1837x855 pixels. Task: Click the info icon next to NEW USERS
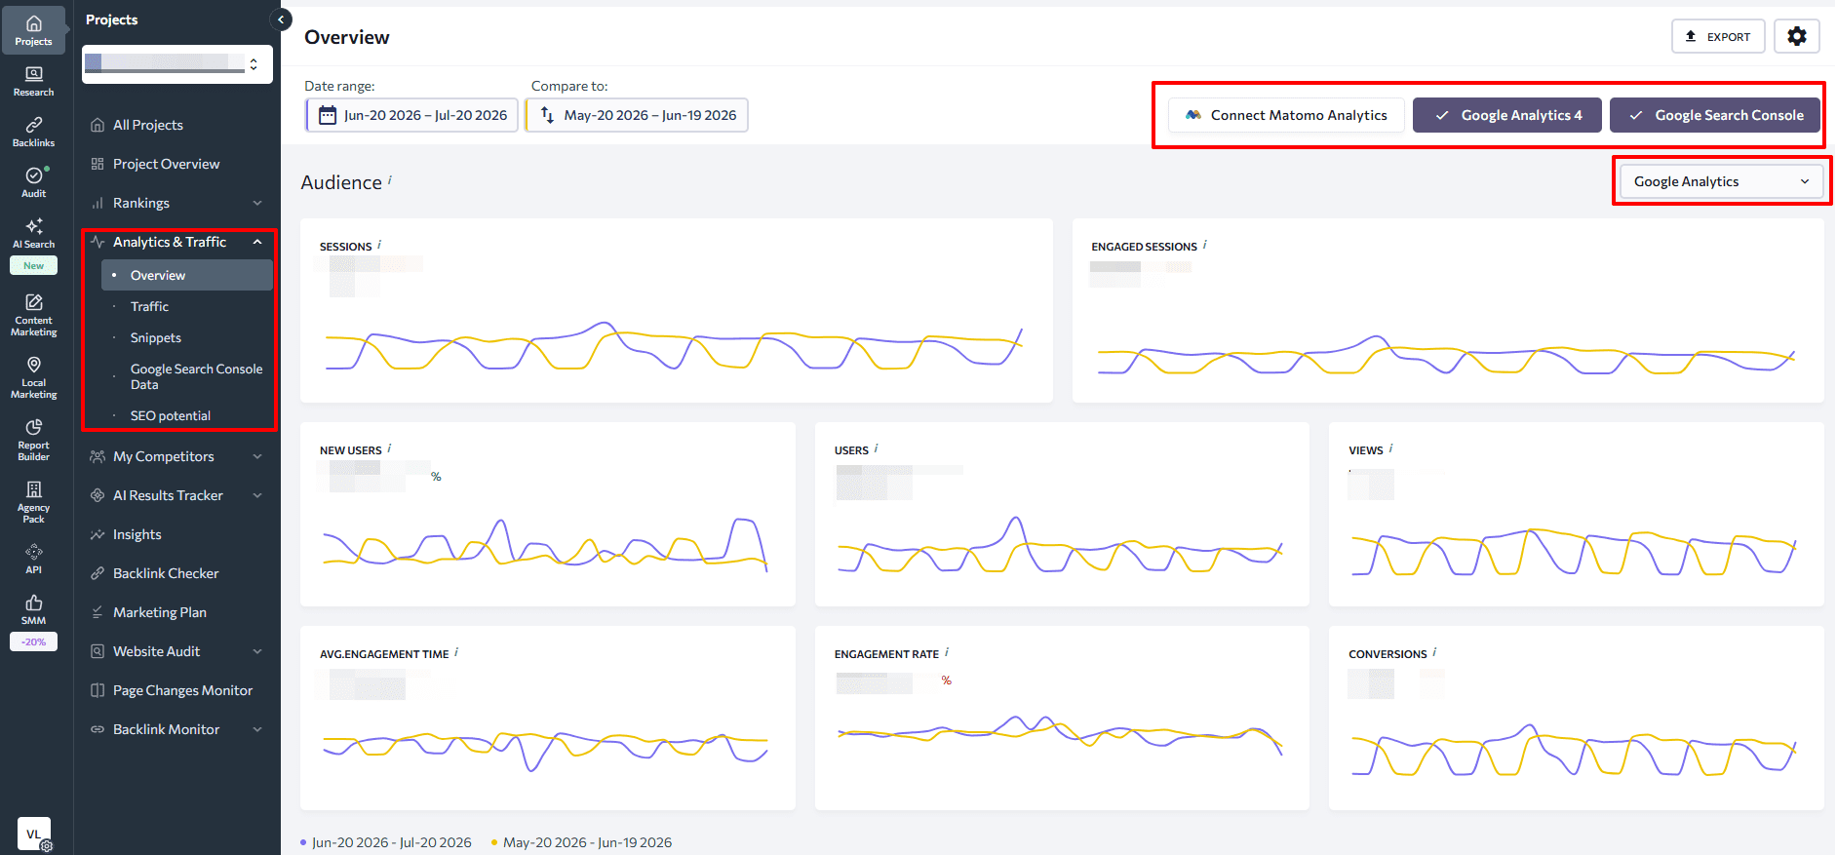pyautogui.click(x=389, y=448)
